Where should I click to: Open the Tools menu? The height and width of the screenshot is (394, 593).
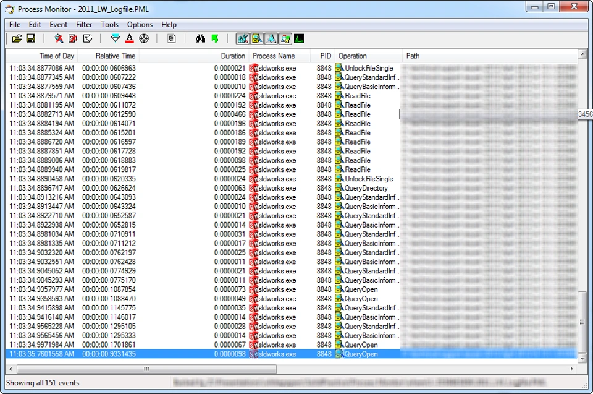pyautogui.click(x=110, y=25)
